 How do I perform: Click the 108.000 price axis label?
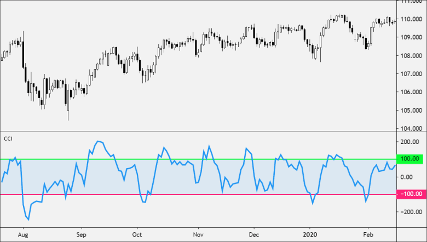click(411, 55)
